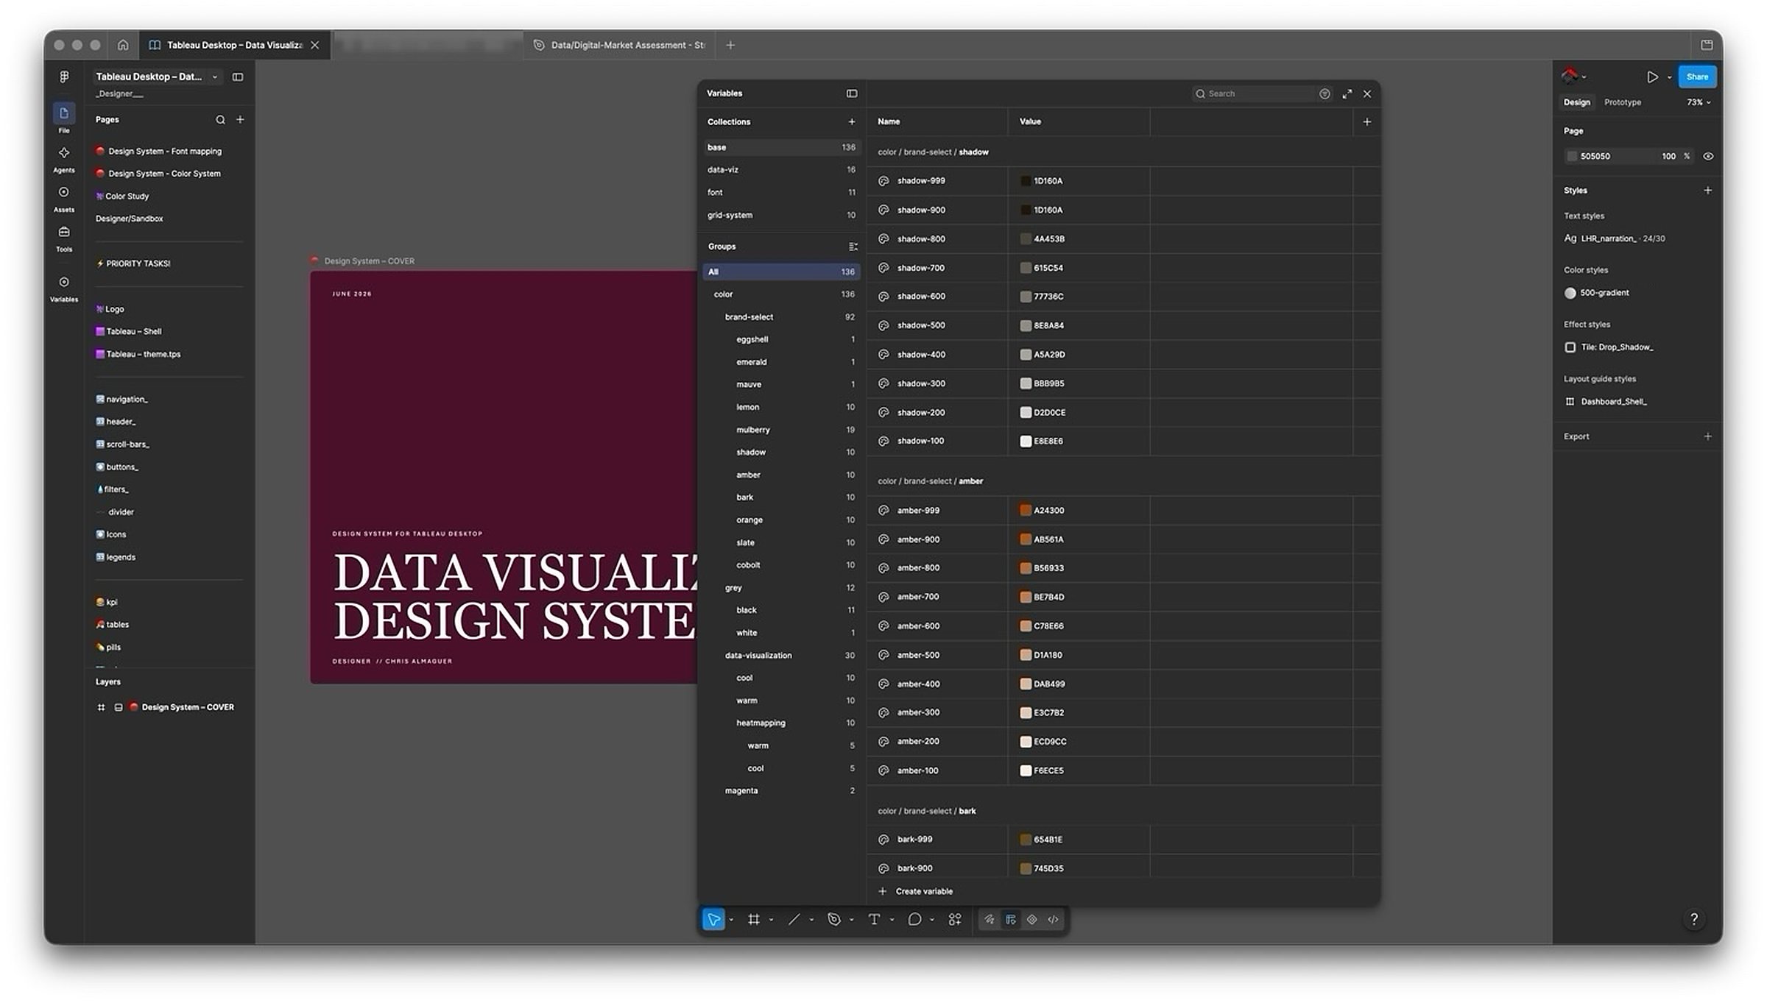Open the Move tool dropdown arrow
The image size is (1767, 1003).
coord(731,920)
